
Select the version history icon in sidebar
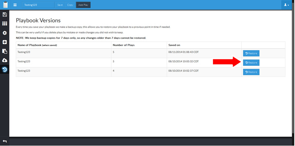click(4, 70)
